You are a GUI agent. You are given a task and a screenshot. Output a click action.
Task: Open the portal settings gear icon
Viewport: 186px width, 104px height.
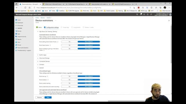click(144, 14)
